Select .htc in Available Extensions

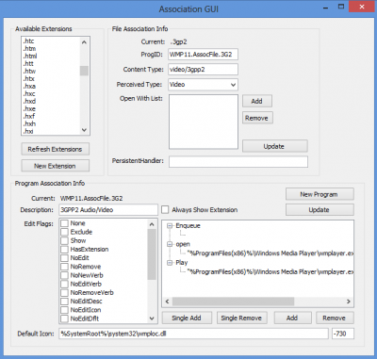tap(28, 41)
